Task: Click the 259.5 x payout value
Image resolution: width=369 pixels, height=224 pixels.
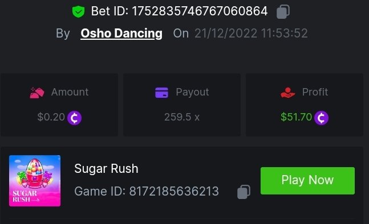Action: coord(182,117)
